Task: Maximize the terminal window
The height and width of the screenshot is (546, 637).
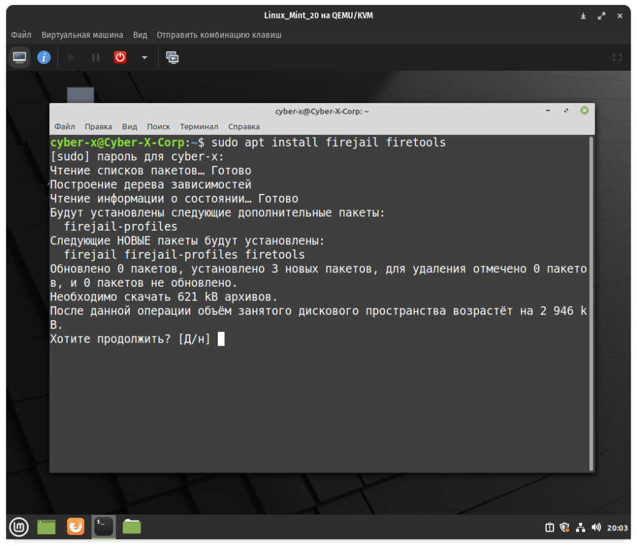Action: (x=566, y=111)
